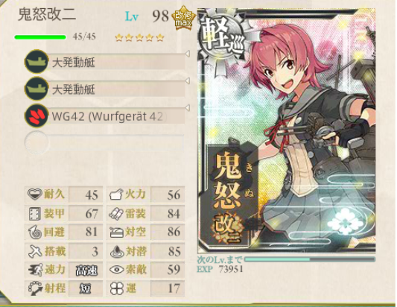This screenshot has height=307, width=397.
Task: Click the five-star rating row
Action: coord(139,38)
